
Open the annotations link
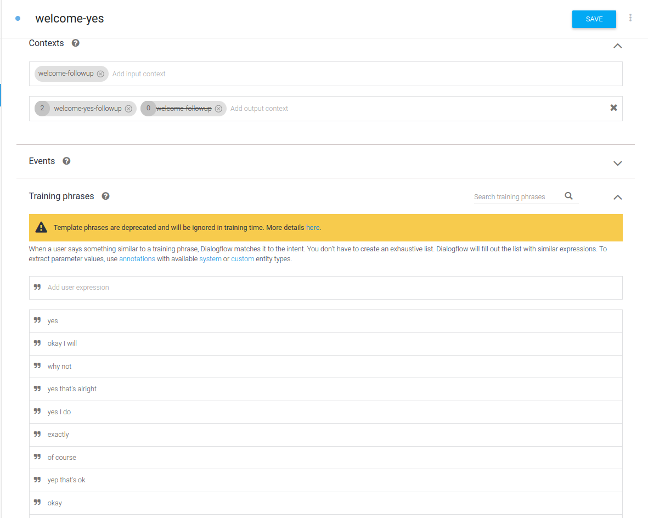137,258
